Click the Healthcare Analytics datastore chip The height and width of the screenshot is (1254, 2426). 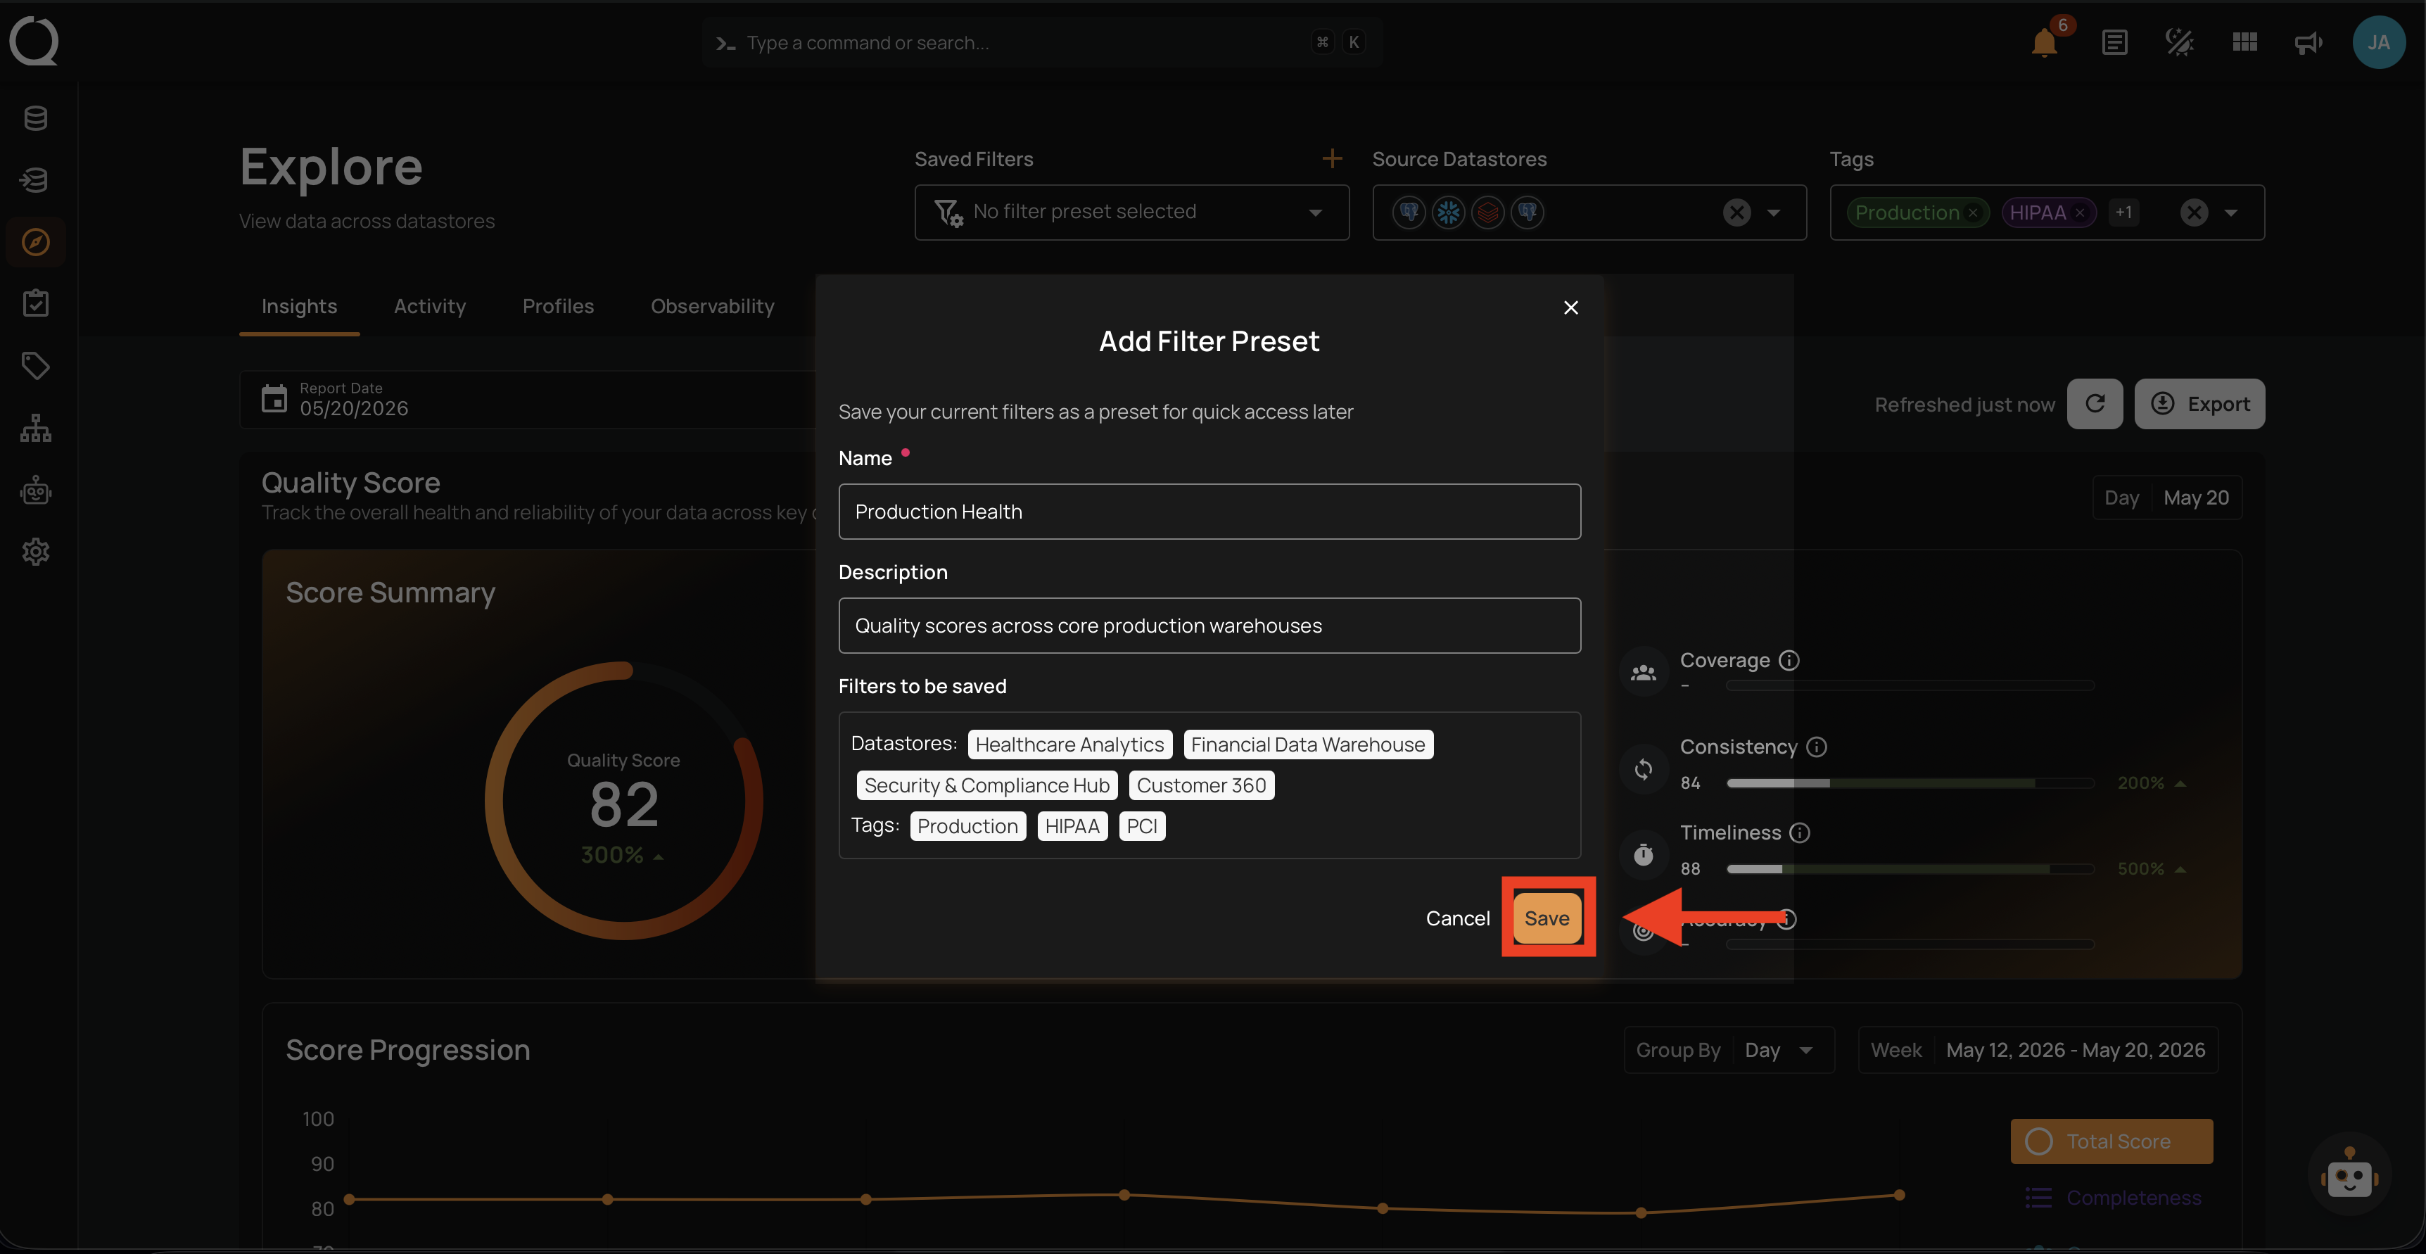click(x=1069, y=745)
